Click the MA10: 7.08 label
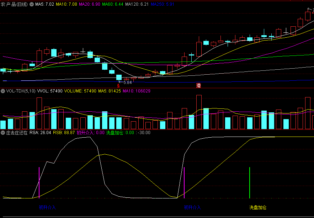 pyautogui.click(x=66, y=4)
